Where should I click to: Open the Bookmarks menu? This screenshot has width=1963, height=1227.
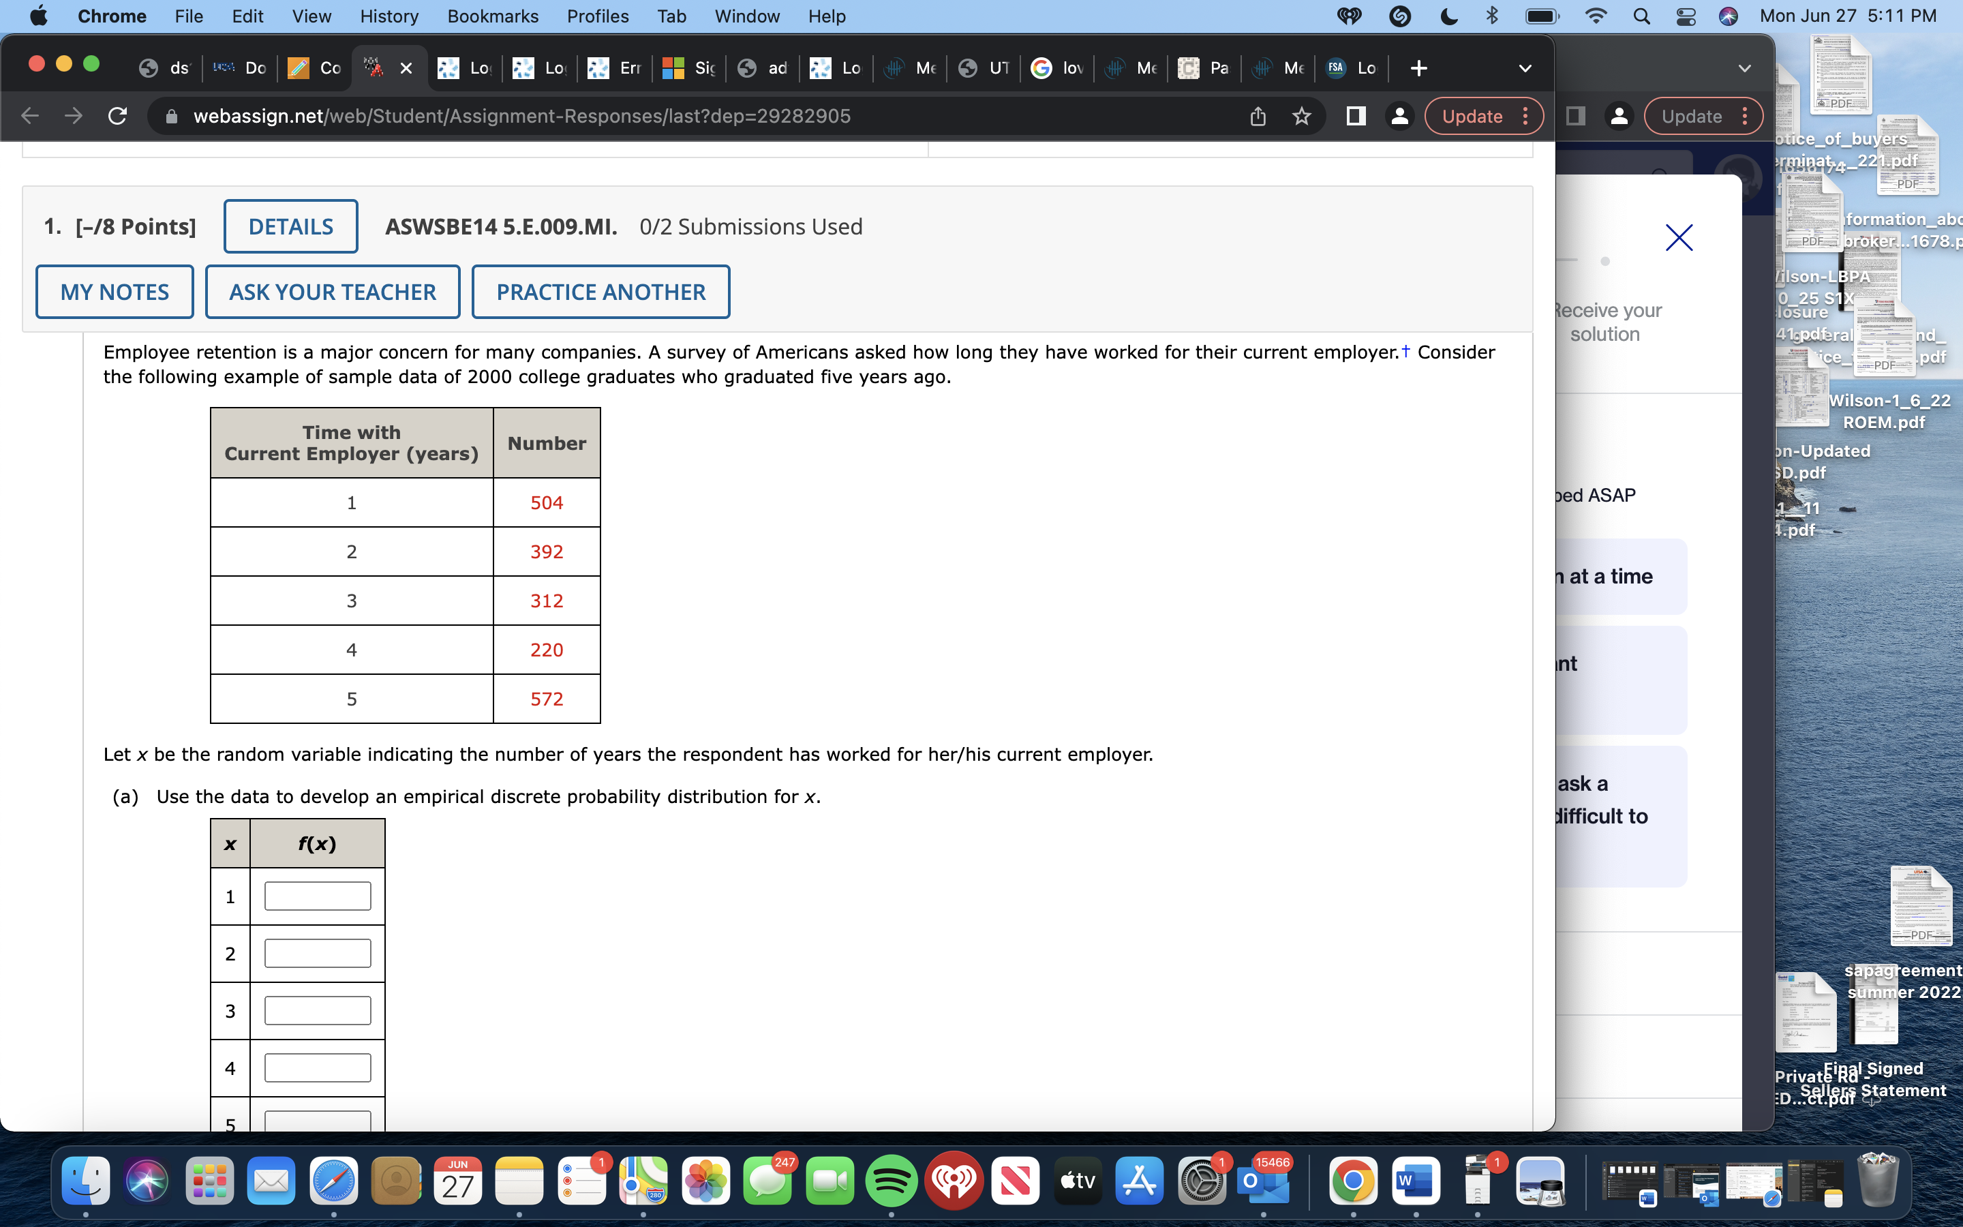click(492, 16)
